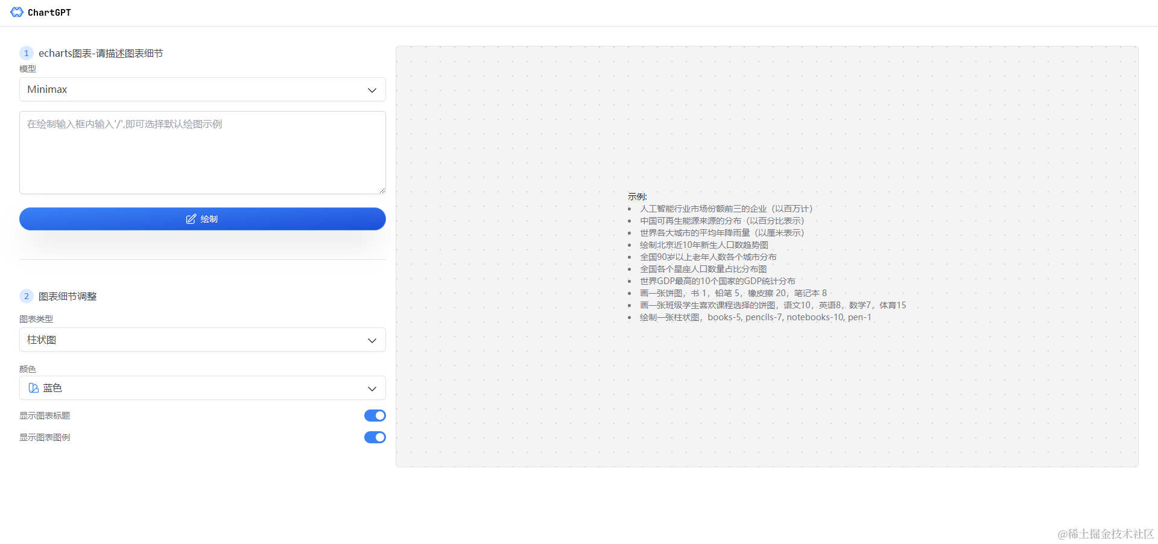1158x544 pixels.
Task: Click the echarts图表-请描述图表细节 heading
Action: [101, 53]
